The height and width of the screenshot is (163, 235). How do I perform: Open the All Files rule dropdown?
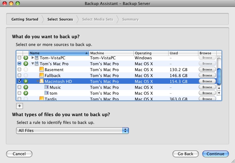[x=72, y=130]
